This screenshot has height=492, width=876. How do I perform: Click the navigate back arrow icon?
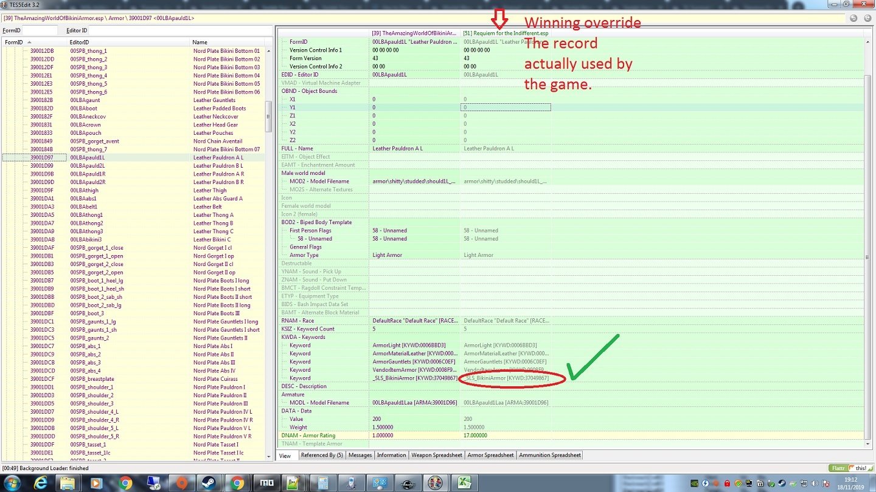point(853,18)
